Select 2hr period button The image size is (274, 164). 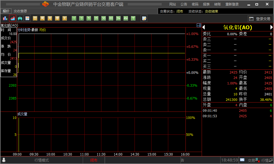pos(118,18)
